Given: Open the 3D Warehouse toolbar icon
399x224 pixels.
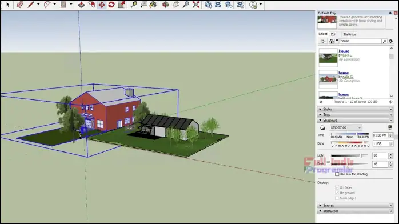Looking at the screenshot, I should 208,5.
